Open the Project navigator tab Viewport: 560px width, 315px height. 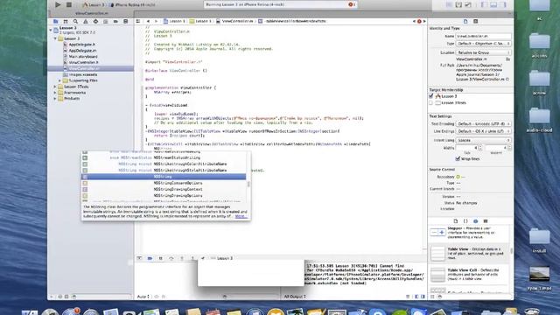point(56,21)
